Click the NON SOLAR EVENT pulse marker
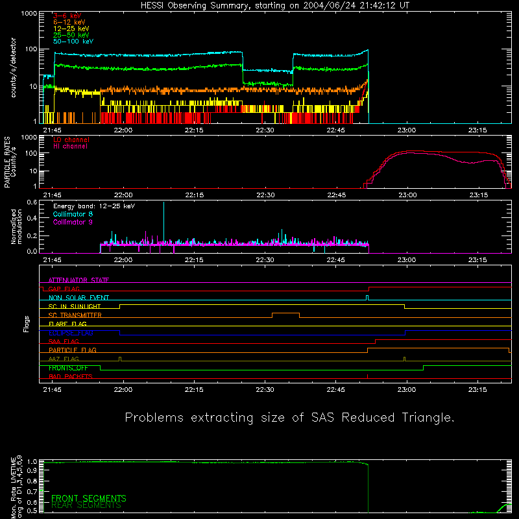This screenshot has width=519, height=519. tap(367, 297)
